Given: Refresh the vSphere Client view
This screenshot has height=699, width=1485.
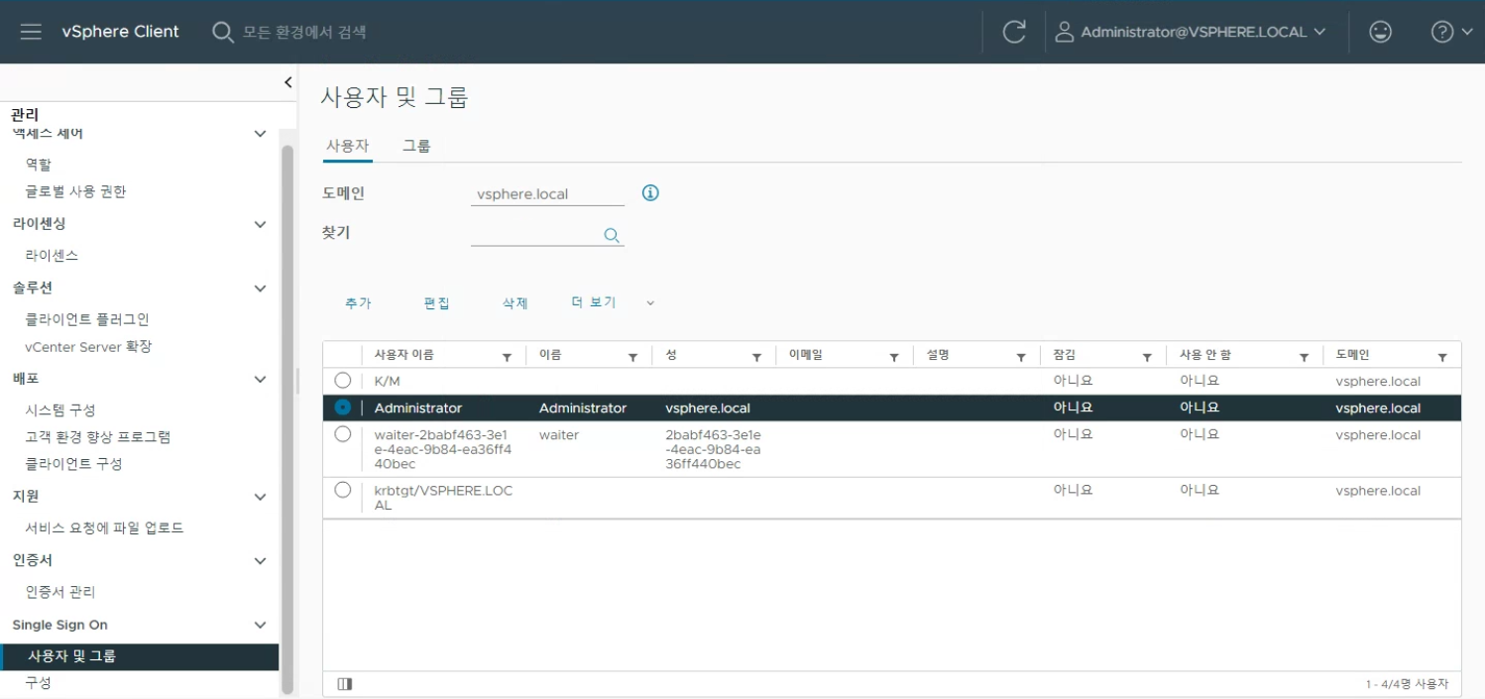Looking at the screenshot, I should tap(1014, 32).
